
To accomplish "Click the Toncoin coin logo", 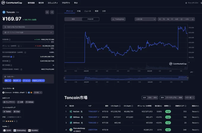I will click(4, 12).
